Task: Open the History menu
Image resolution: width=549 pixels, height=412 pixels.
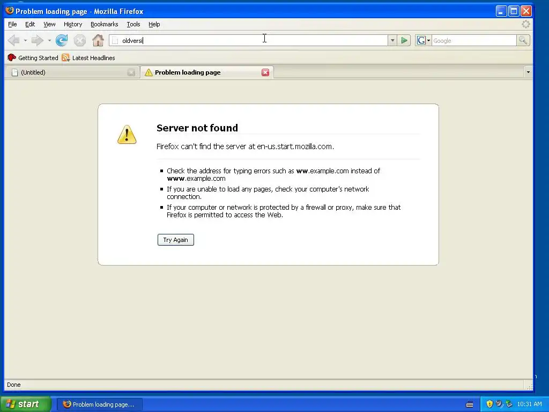Action: [73, 24]
